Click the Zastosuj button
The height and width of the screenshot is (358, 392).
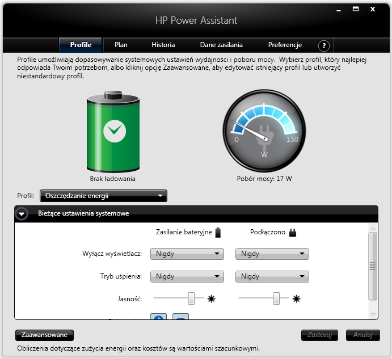pos(319,335)
